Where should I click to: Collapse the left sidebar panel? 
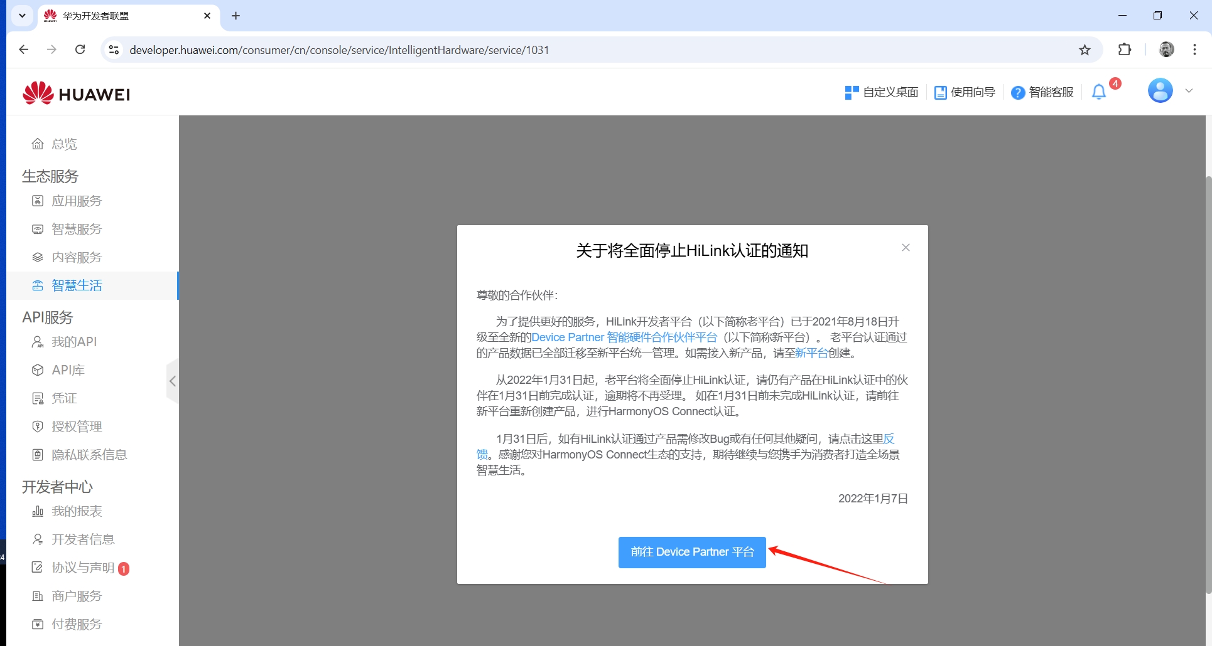point(173,381)
